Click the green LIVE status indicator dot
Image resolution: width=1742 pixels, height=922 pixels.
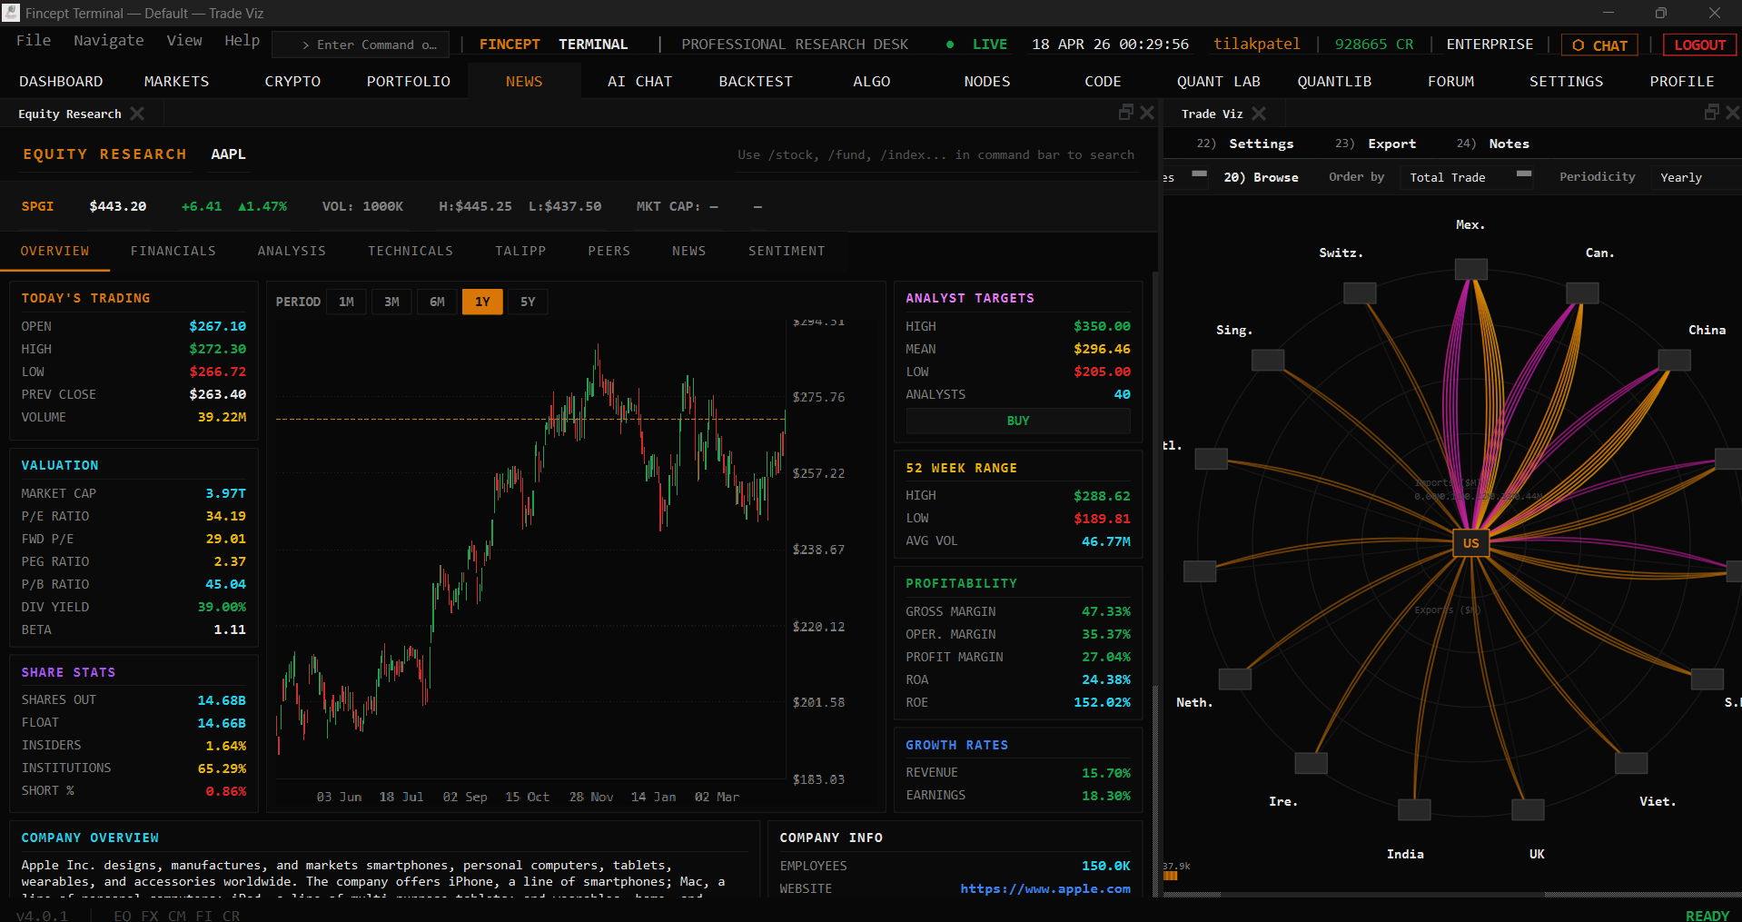click(x=949, y=44)
